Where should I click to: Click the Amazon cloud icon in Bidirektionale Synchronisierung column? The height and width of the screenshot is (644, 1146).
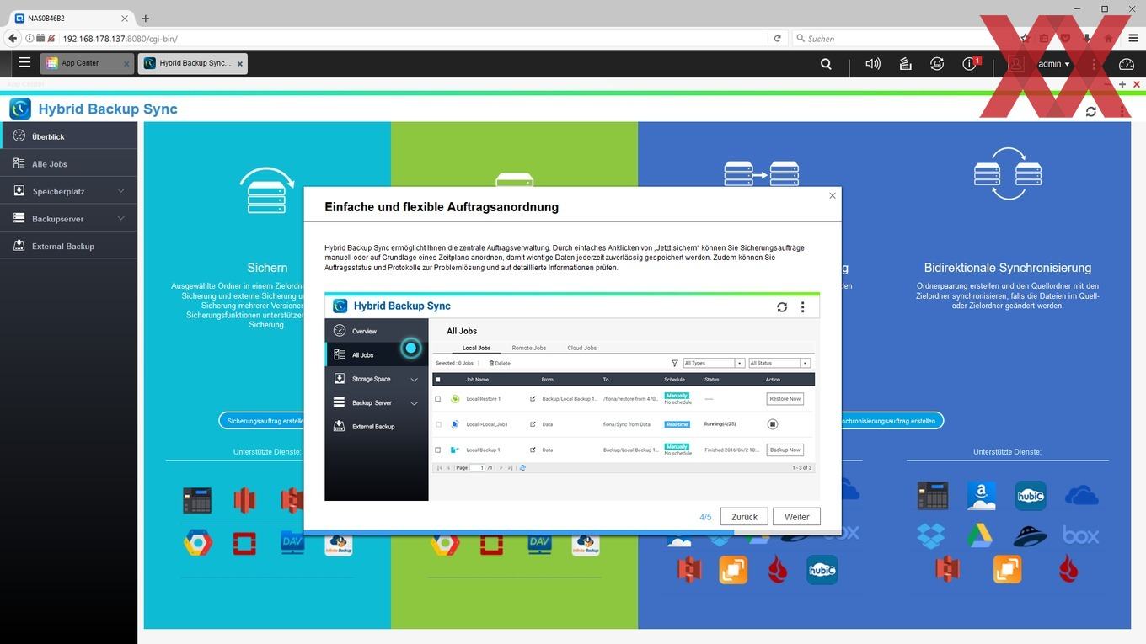(982, 496)
